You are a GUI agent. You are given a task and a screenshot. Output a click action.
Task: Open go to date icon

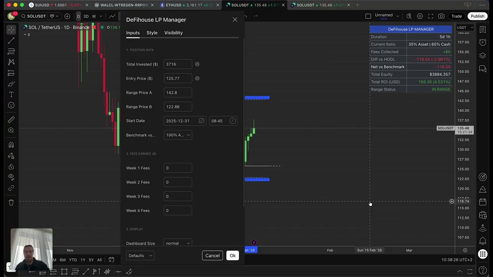111,260
